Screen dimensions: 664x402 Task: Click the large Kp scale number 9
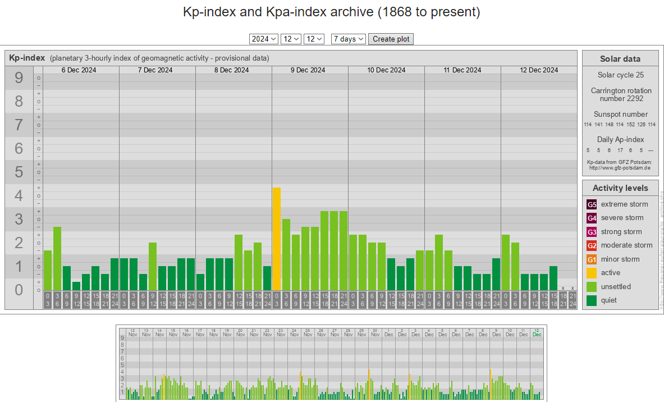pyautogui.click(x=19, y=78)
